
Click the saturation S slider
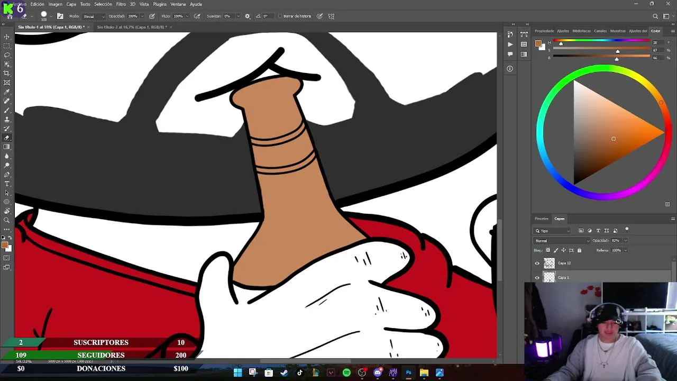tap(601, 49)
